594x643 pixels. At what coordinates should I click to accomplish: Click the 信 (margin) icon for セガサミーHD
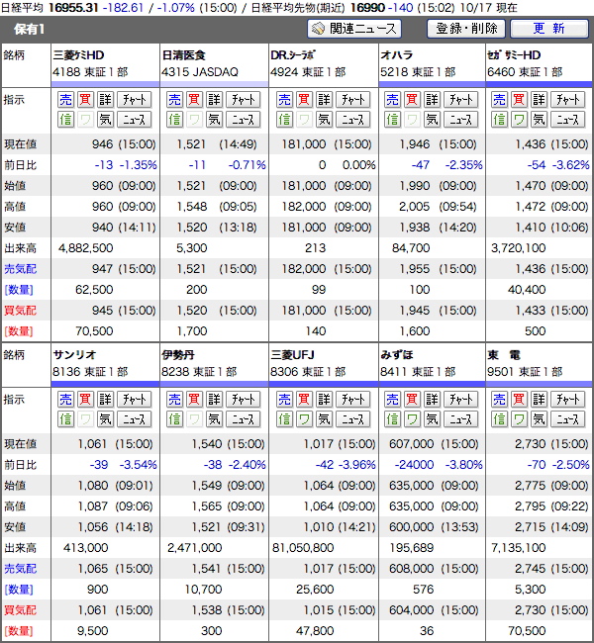click(x=498, y=120)
